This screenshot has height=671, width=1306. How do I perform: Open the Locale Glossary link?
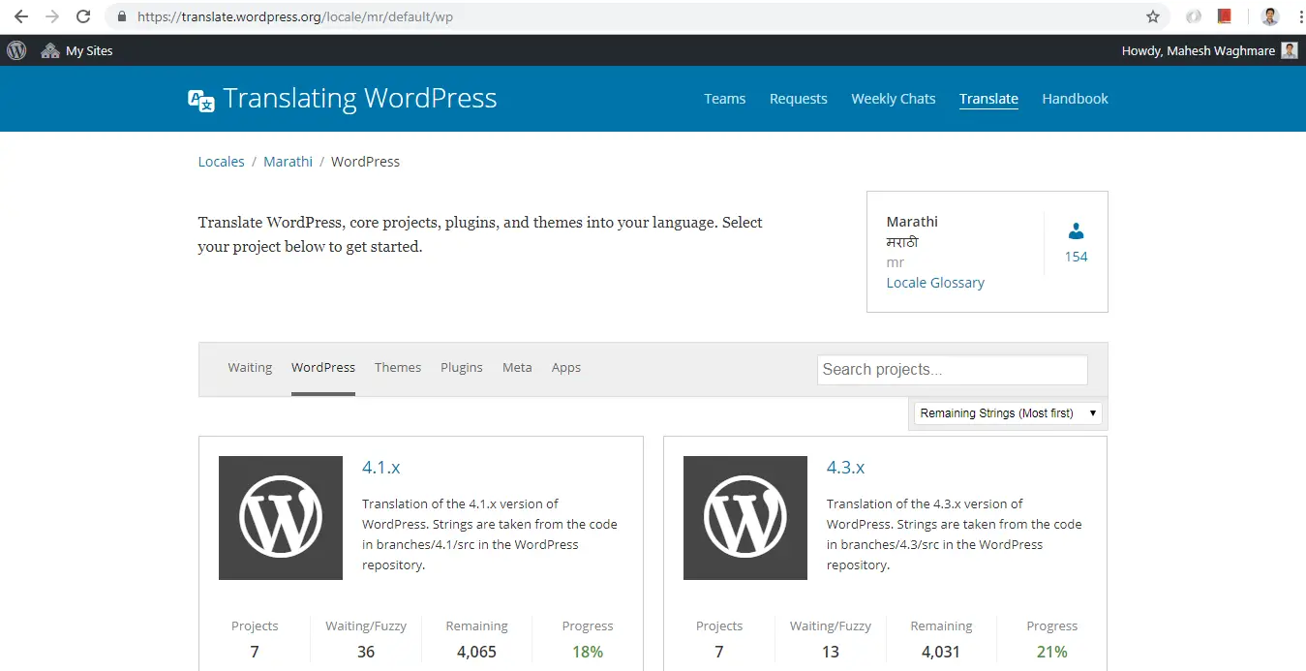935,283
